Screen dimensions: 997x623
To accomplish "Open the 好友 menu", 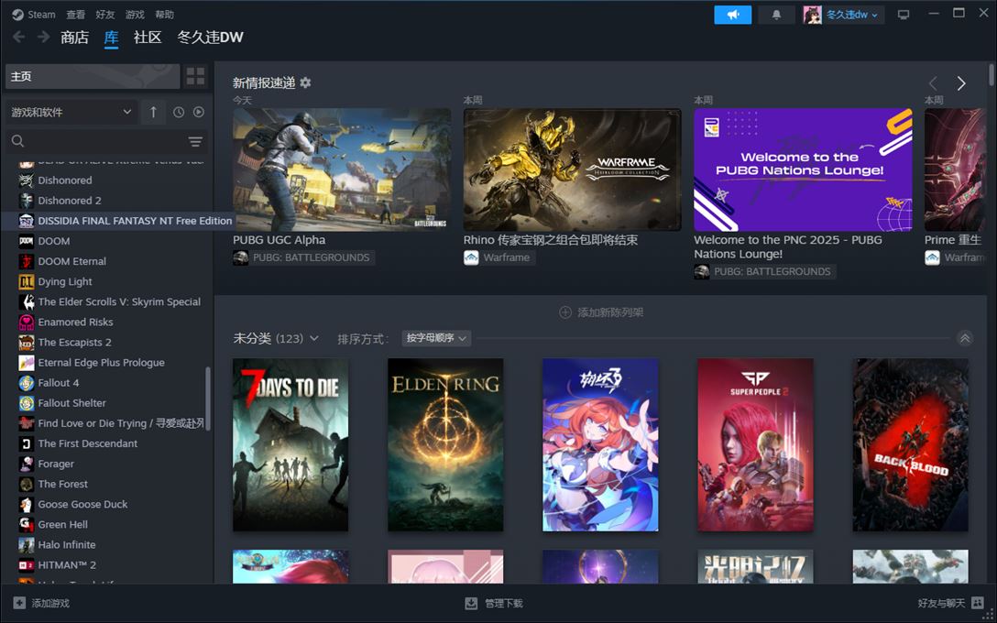I will point(104,15).
